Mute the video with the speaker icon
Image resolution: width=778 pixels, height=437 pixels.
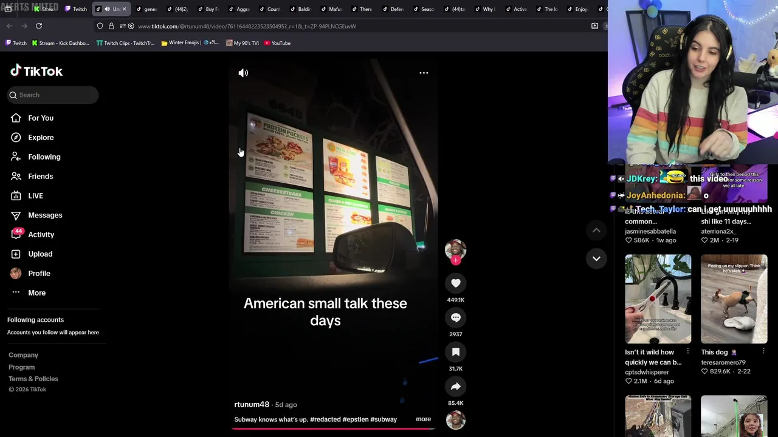coord(243,73)
